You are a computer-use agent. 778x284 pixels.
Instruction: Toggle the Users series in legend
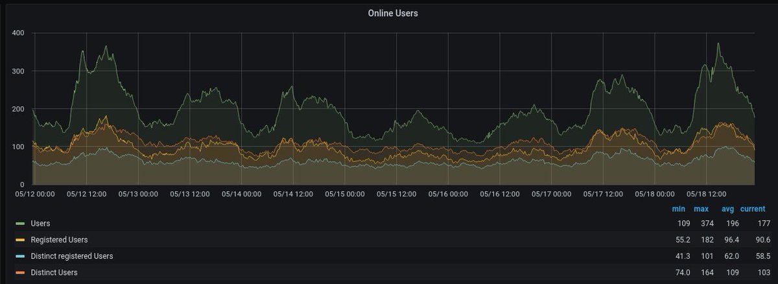[x=40, y=223]
